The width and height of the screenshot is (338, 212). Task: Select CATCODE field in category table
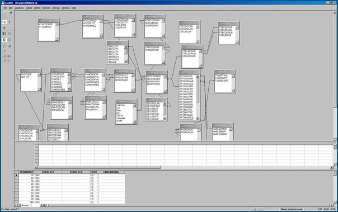(26, 74)
